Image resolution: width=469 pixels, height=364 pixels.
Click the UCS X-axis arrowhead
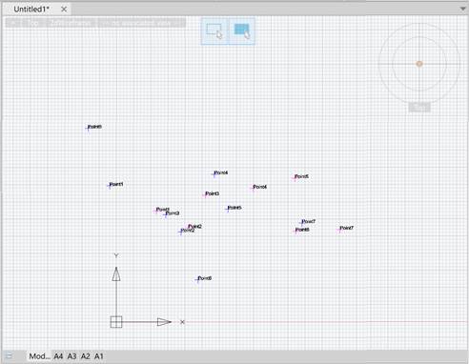[164, 322]
